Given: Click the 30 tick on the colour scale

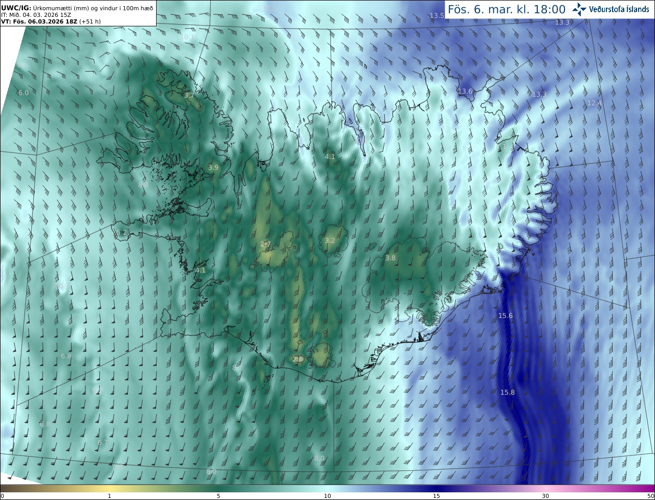Looking at the screenshot, I should [x=545, y=496].
